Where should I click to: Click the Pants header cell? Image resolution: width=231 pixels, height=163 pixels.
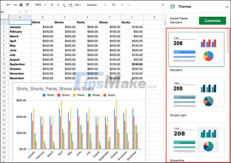(87, 22)
